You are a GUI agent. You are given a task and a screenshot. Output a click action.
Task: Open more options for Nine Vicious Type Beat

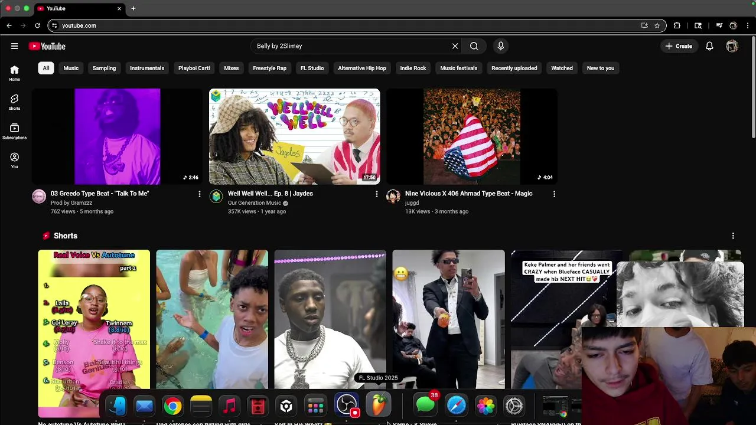(554, 194)
